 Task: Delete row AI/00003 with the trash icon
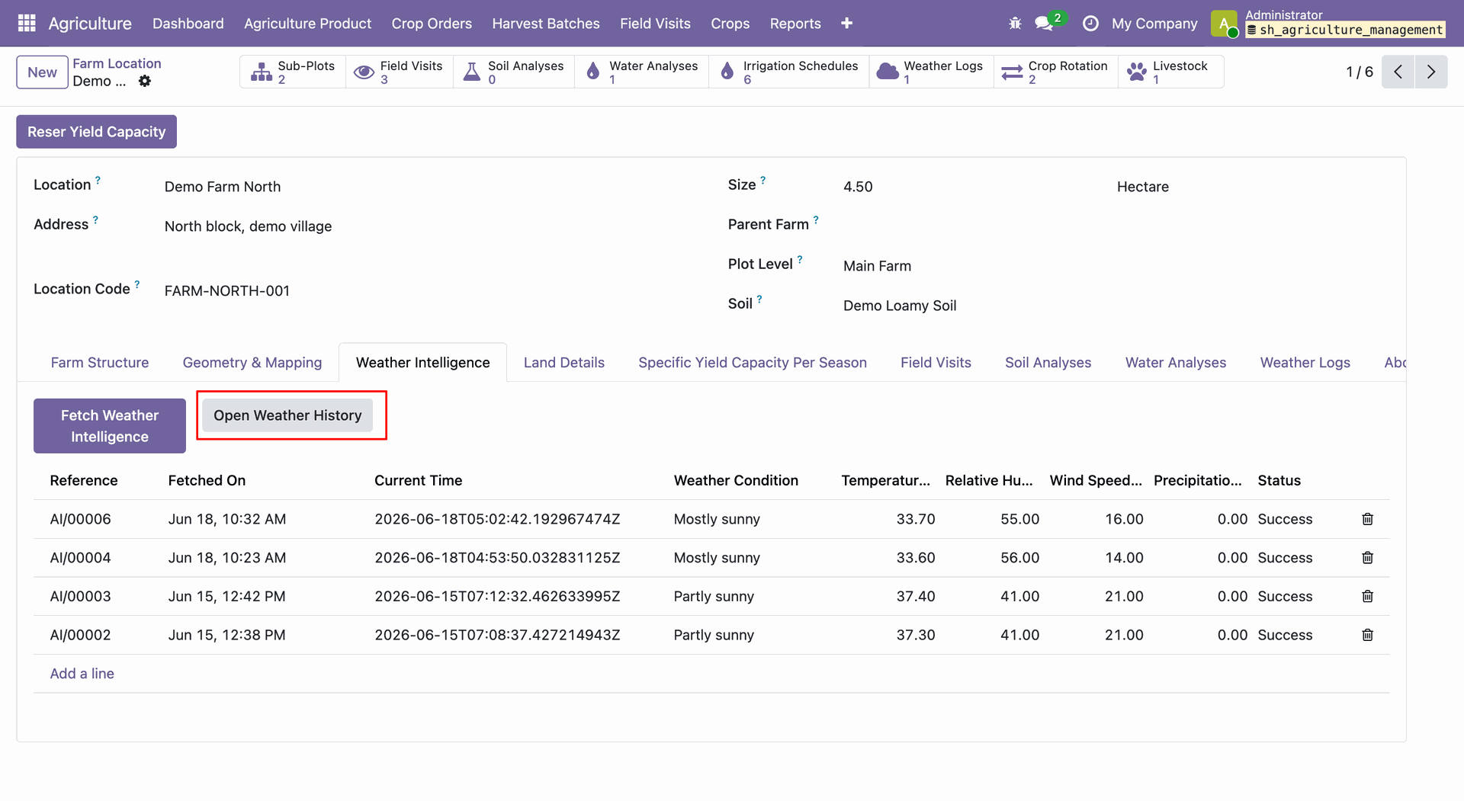point(1367,597)
